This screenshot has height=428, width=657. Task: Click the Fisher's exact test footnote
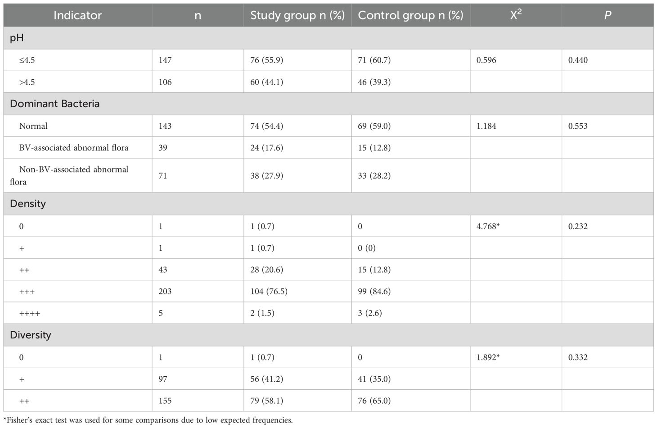(x=148, y=420)
